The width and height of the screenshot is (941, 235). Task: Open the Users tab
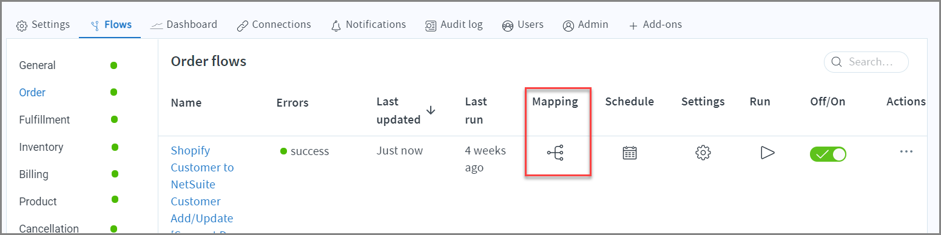pyautogui.click(x=523, y=25)
